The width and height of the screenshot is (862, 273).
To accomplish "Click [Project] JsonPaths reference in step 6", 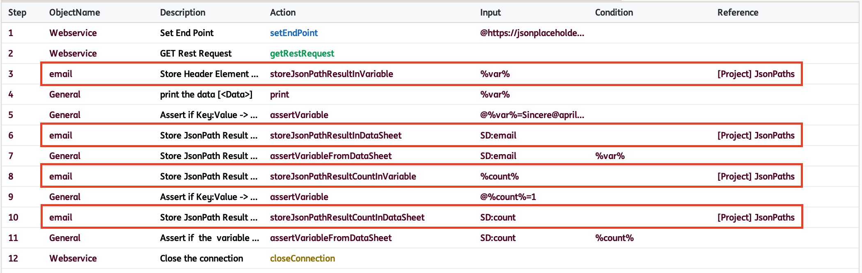I will click(x=756, y=135).
